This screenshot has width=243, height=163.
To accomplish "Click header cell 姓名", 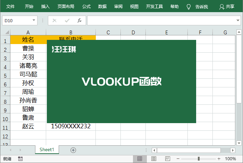I will pyautogui.click(x=28, y=40).
